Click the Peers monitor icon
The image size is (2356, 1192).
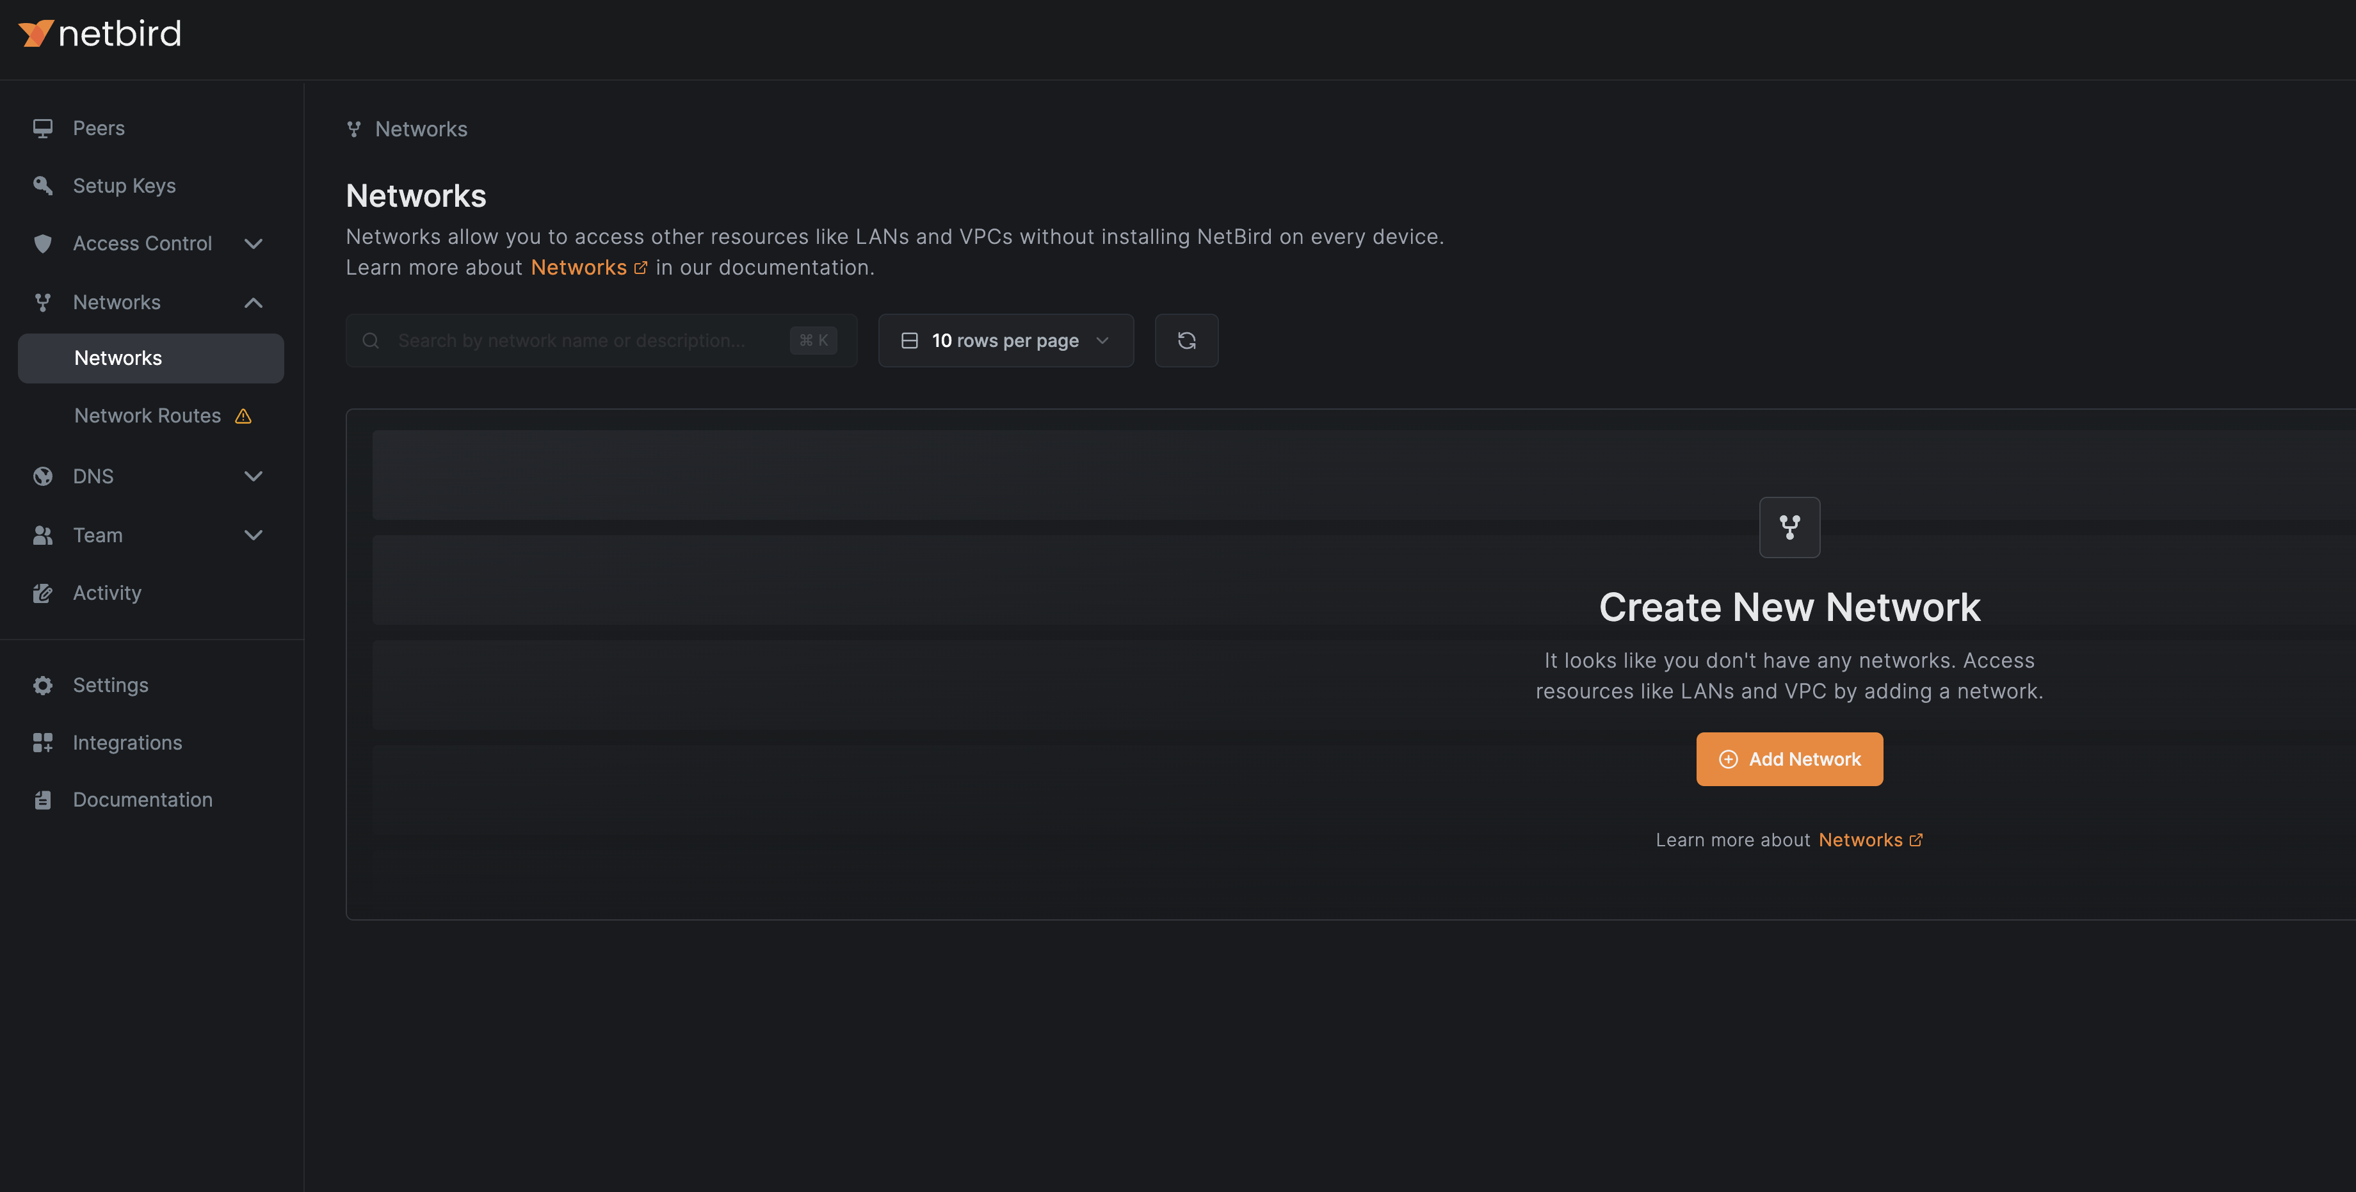click(x=42, y=128)
